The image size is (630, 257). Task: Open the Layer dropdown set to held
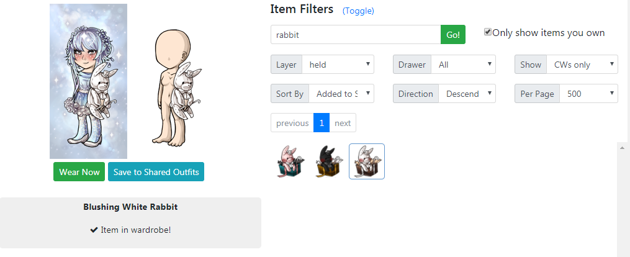click(338, 65)
